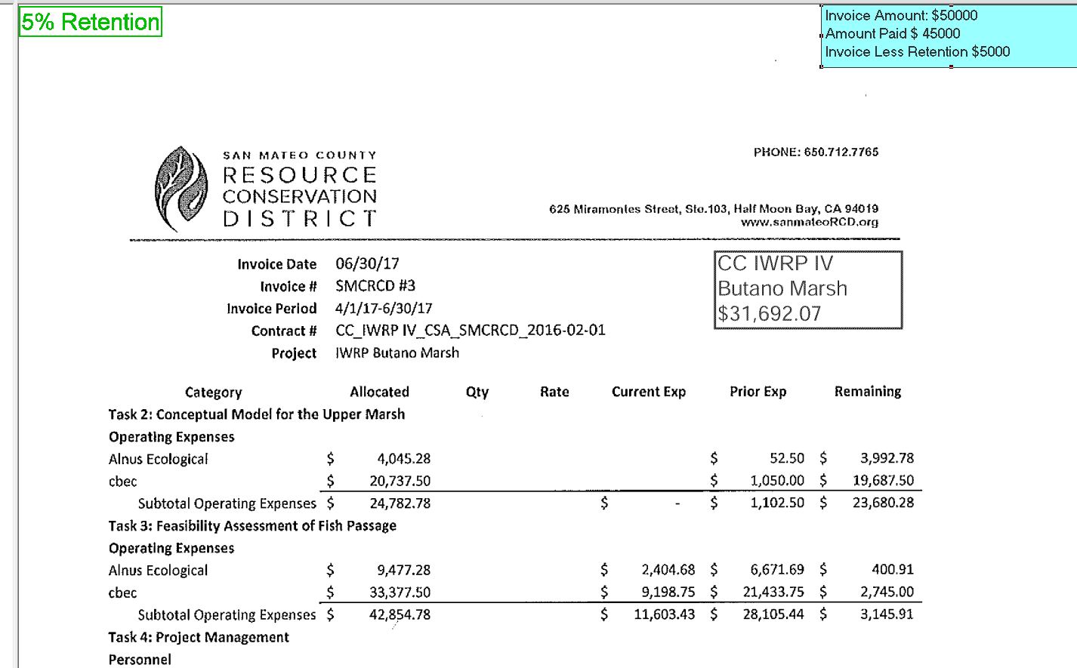The height and width of the screenshot is (668, 1077).
Task: Click the remaining amount 3,992.78
Action: 887,459
